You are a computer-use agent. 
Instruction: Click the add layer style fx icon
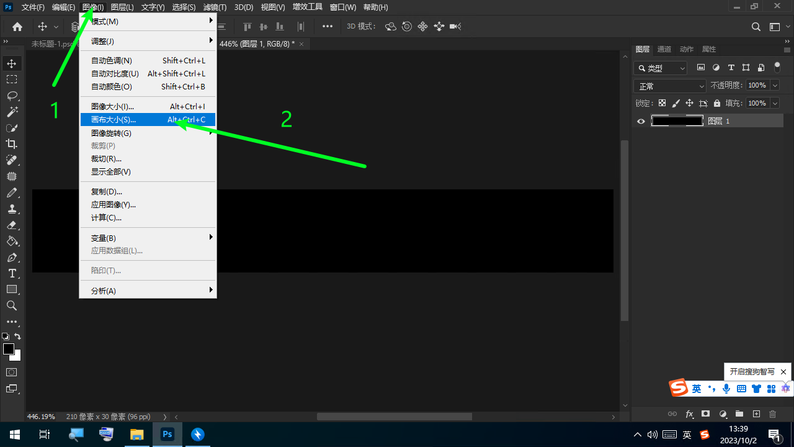[689, 414]
